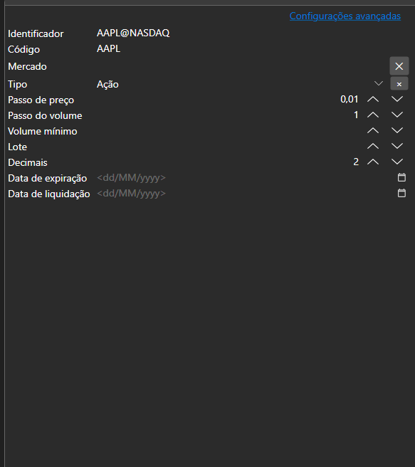Click the Identificador label

coord(36,33)
